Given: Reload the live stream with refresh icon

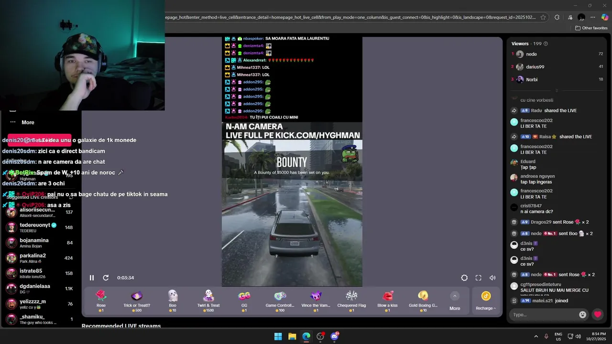Looking at the screenshot, I should coord(106,278).
